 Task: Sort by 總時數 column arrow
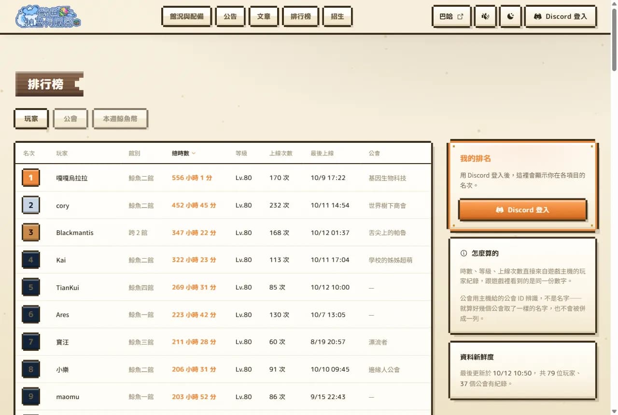click(x=194, y=153)
